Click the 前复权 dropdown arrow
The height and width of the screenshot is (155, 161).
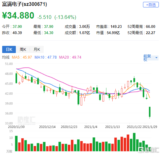click(156, 58)
